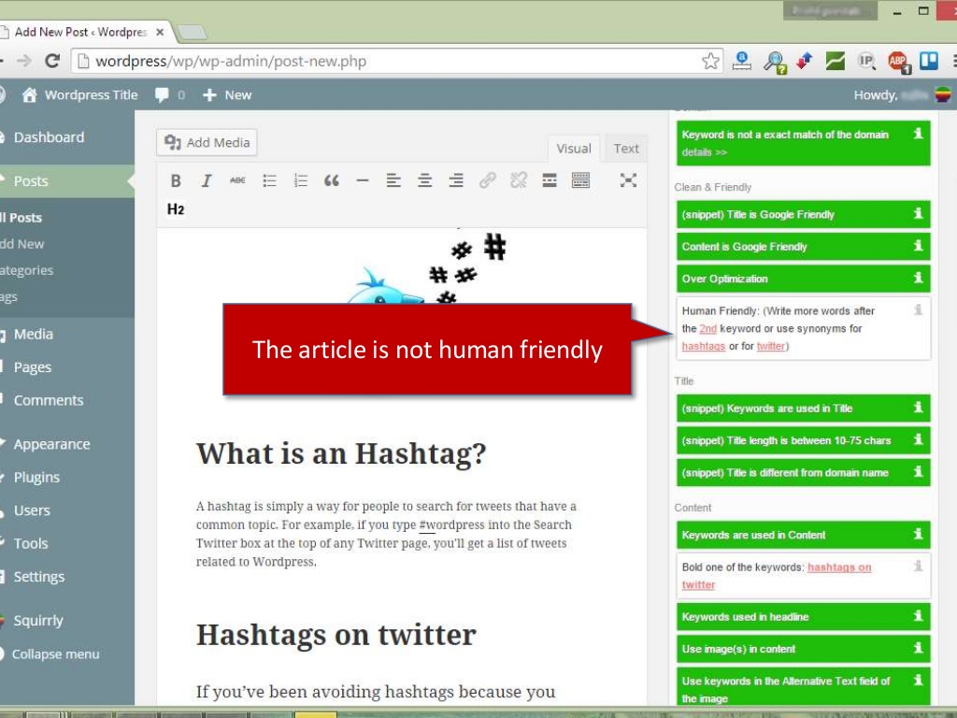Open the Adblock Plus extension icon

click(898, 61)
